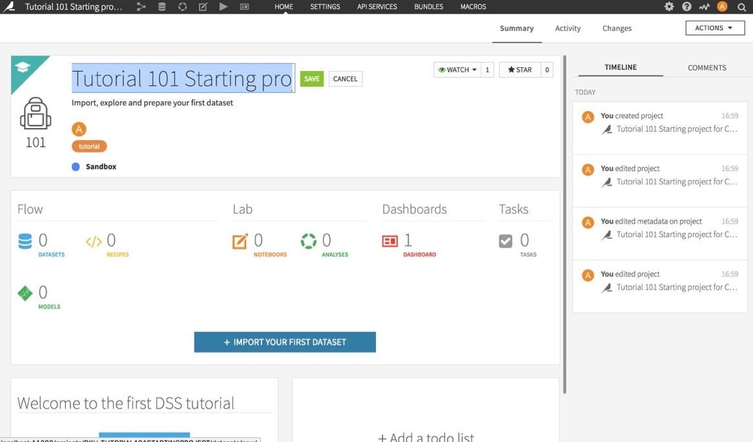This screenshot has height=442, width=753.
Task: Open the Flow icon in top bar
Action: tap(141, 6)
